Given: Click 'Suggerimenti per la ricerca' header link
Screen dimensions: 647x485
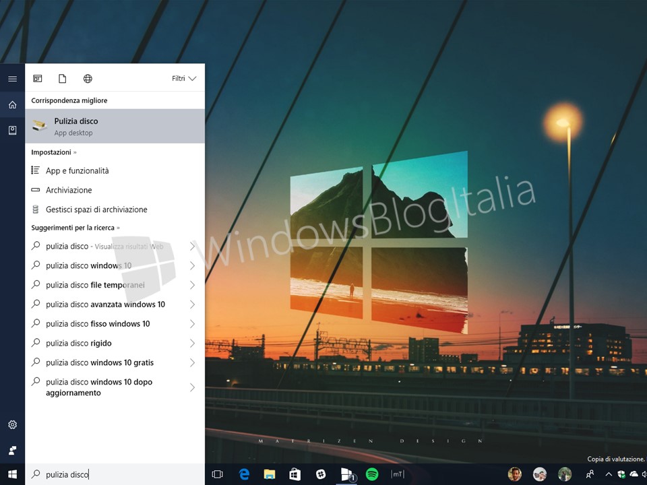Looking at the screenshot, I should 75,228.
